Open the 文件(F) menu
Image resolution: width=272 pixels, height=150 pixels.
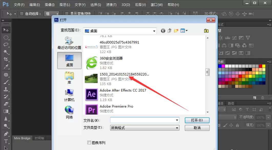point(19,5)
